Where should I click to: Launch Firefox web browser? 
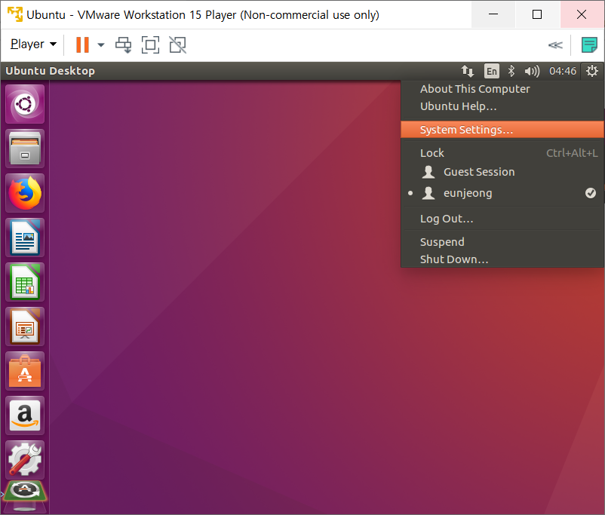click(x=25, y=193)
